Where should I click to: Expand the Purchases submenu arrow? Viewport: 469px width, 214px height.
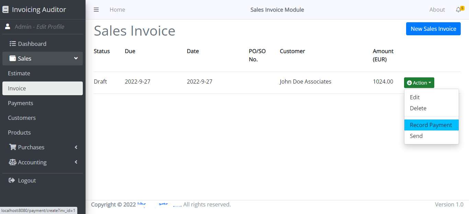click(76, 147)
